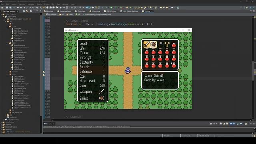Viewport: 256px width, 144px height.
Task: Select UtilityTool.java in Package Explorer
Action: (x=19, y=69)
